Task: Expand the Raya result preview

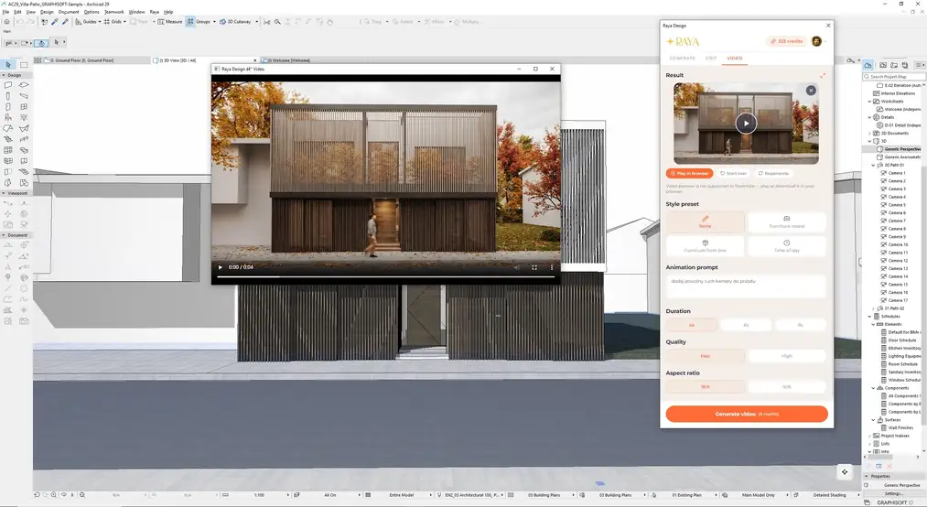Action: coord(823,75)
